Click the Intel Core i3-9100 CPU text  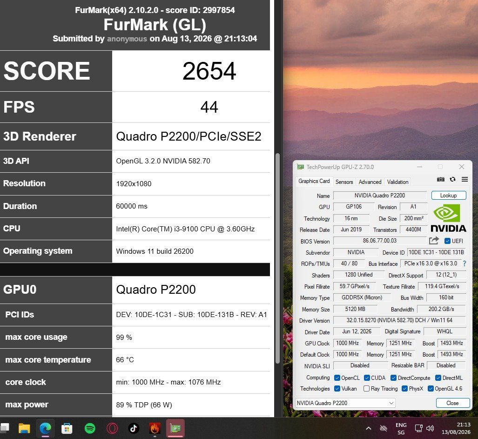(x=185, y=229)
